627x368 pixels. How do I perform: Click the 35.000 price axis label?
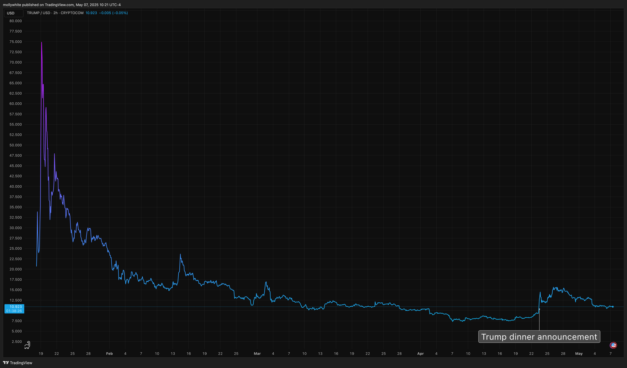pyautogui.click(x=16, y=207)
